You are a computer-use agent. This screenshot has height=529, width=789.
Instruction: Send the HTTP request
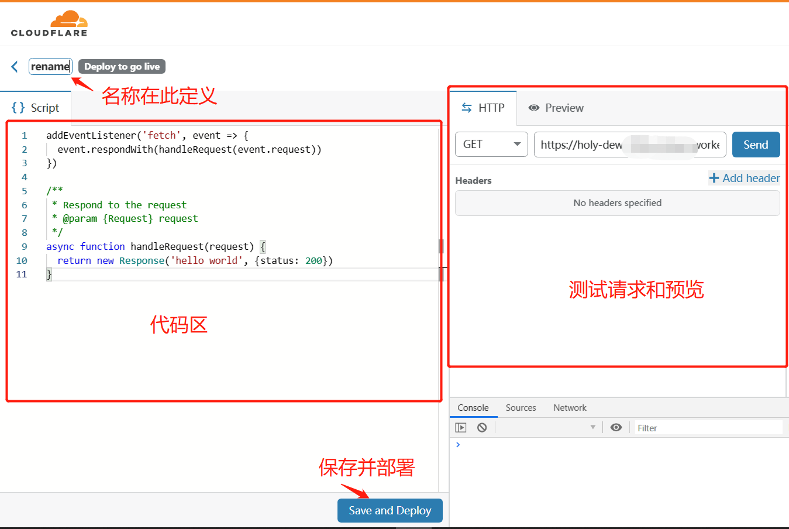756,145
